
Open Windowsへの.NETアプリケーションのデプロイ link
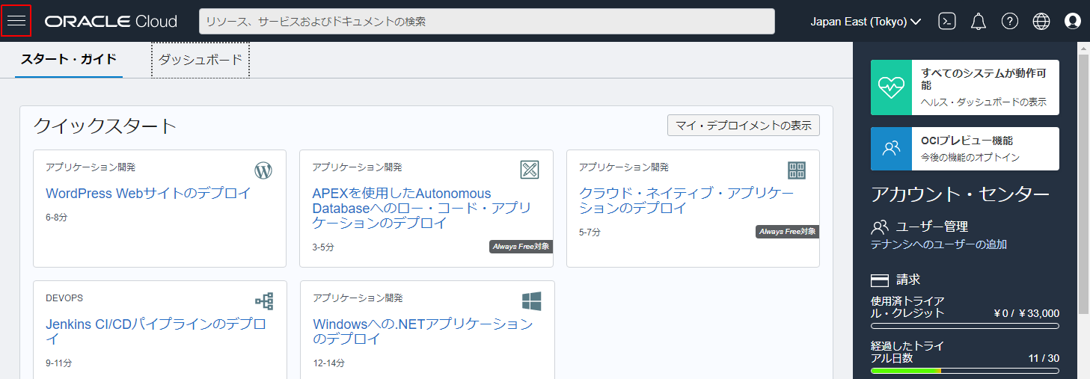(x=423, y=332)
